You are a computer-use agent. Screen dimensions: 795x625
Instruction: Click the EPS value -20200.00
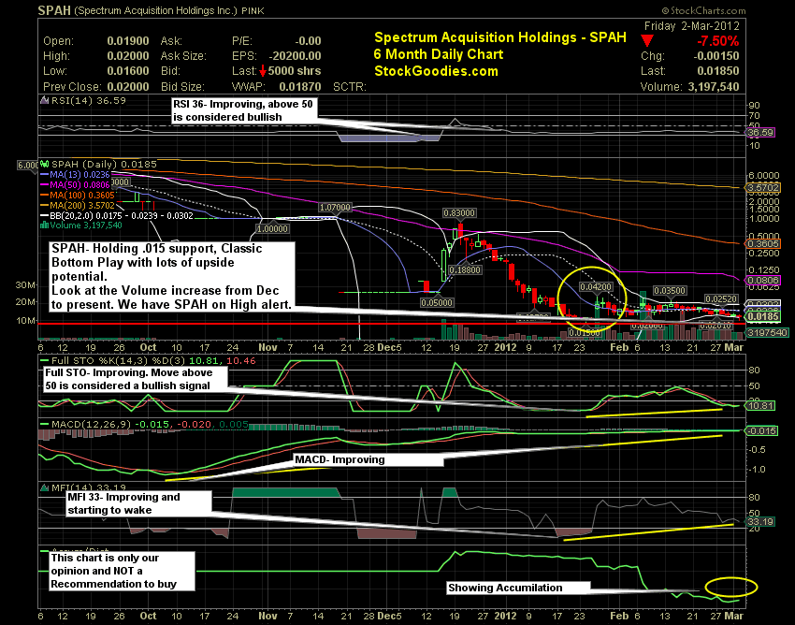click(x=295, y=56)
